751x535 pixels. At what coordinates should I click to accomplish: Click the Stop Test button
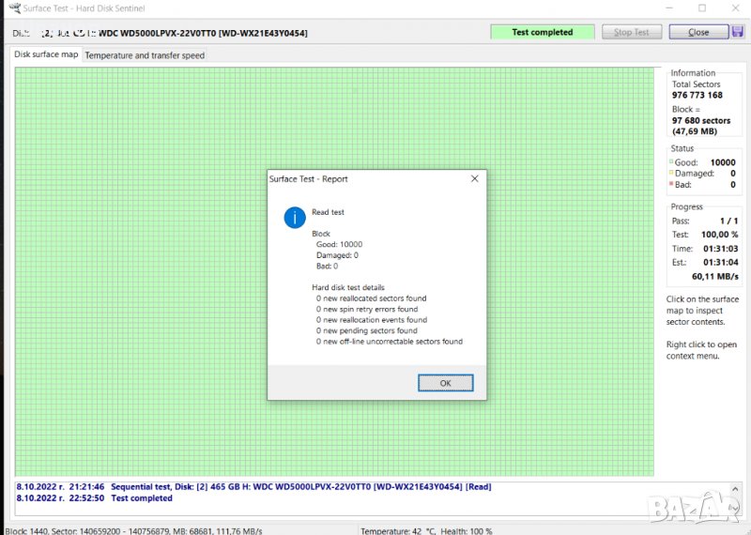[x=631, y=32]
